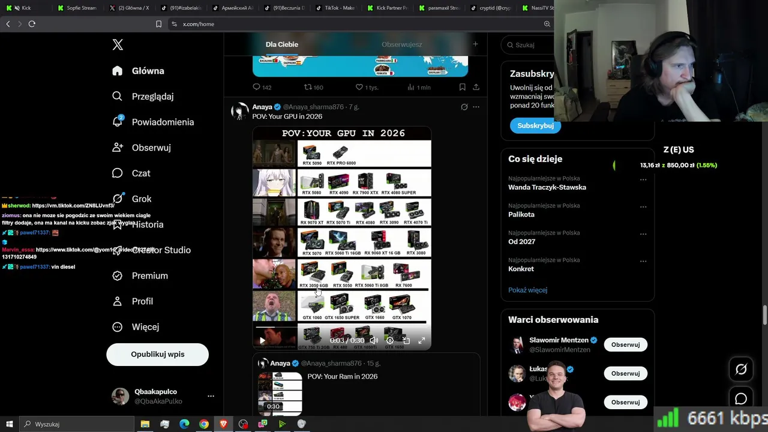
Task: Add a new timeline tab with plus
Action: (x=475, y=44)
